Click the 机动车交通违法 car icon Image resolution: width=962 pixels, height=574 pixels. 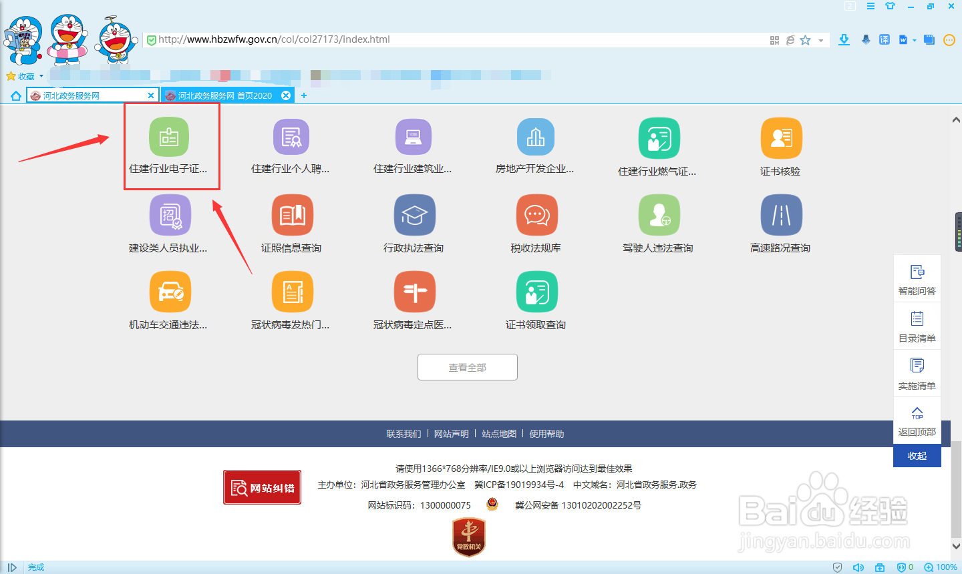169,291
